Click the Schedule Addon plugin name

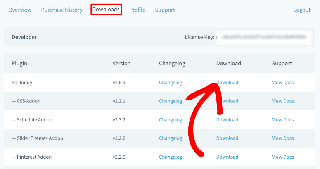32,120
